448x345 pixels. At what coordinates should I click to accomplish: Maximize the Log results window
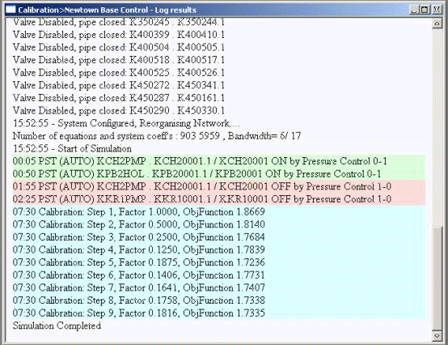point(425,10)
